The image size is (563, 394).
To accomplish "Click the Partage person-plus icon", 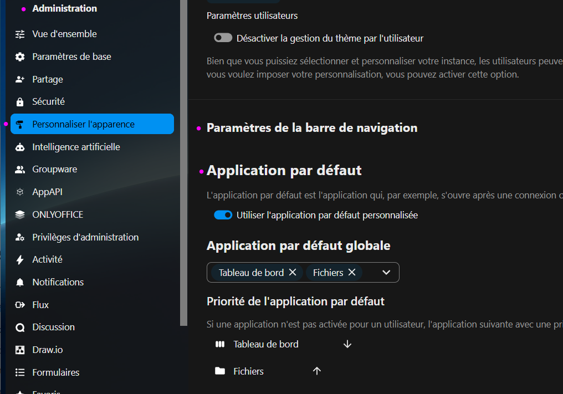I will (20, 80).
